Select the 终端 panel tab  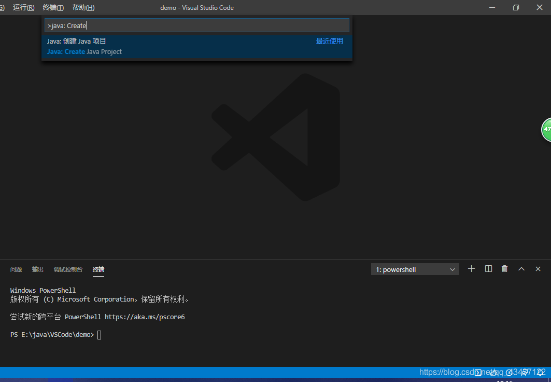98,269
